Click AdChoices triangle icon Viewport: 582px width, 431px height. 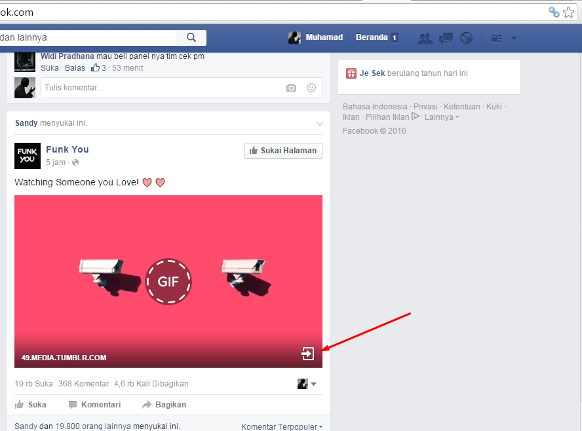(x=416, y=117)
